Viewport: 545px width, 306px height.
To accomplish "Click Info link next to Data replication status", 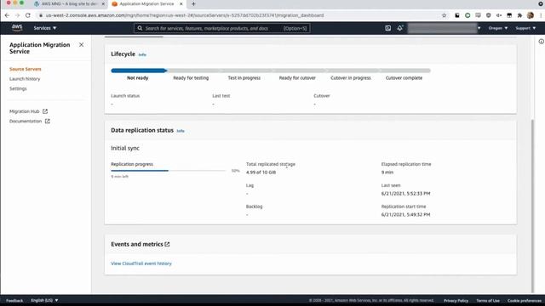I will (181, 131).
